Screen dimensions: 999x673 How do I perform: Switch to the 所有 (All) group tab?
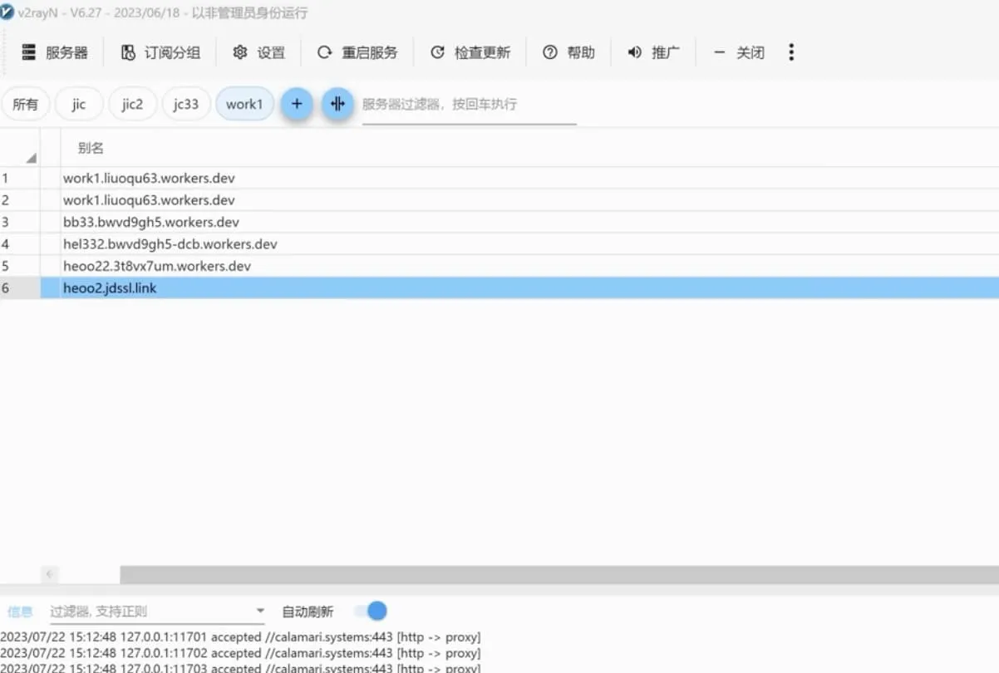[x=26, y=104]
